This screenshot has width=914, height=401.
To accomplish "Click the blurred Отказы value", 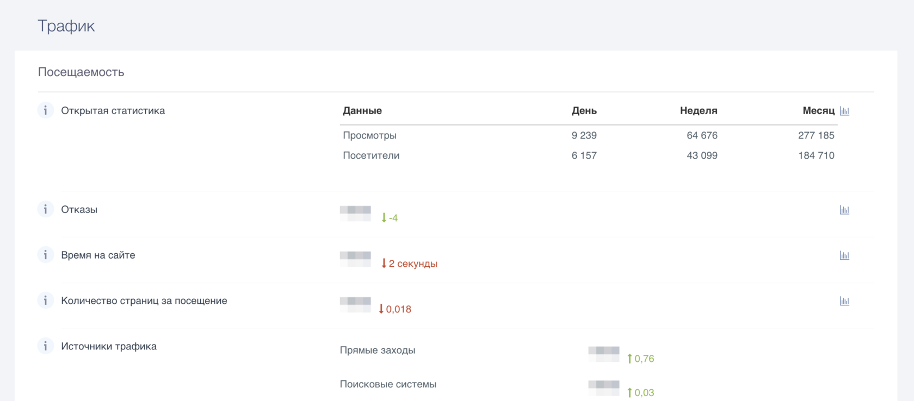I will tap(355, 213).
